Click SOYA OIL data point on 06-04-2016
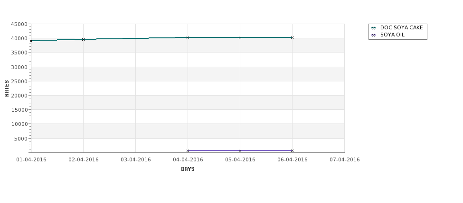 point(292,150)
